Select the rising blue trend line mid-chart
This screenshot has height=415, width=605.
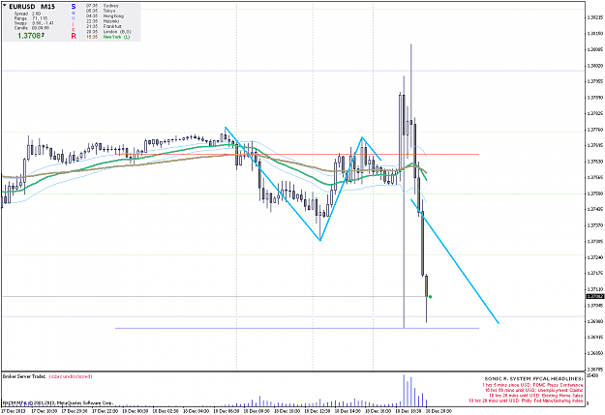(341, 189)
